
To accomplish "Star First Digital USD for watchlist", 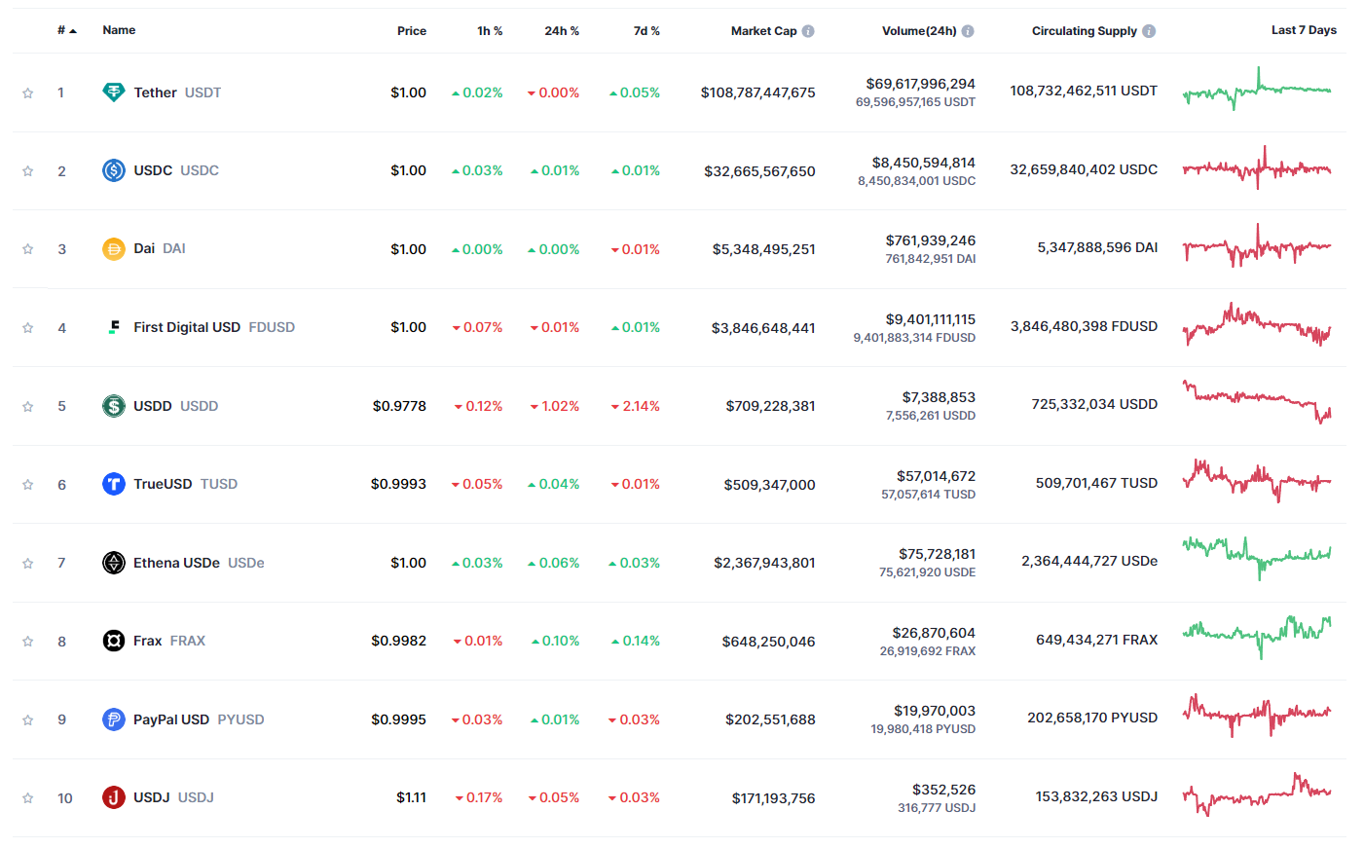I will coord(28,328).
